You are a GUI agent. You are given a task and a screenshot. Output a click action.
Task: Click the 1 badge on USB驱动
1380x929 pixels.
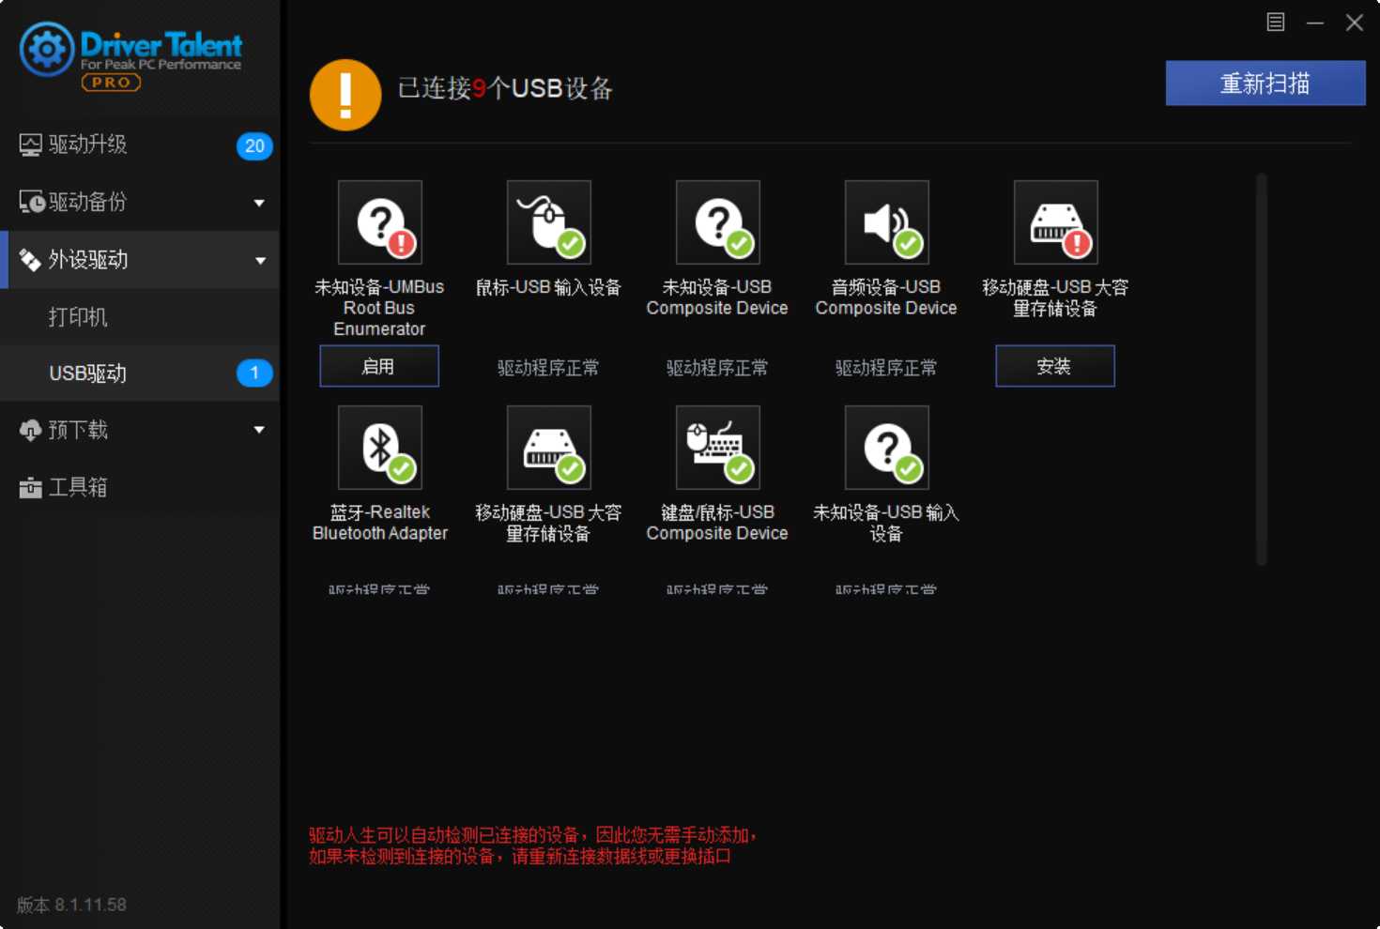point(254,373)
